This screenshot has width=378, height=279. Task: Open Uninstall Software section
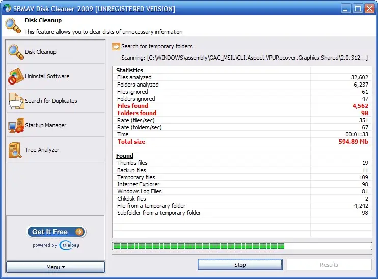pyautogui.click(x=56, y=76)
